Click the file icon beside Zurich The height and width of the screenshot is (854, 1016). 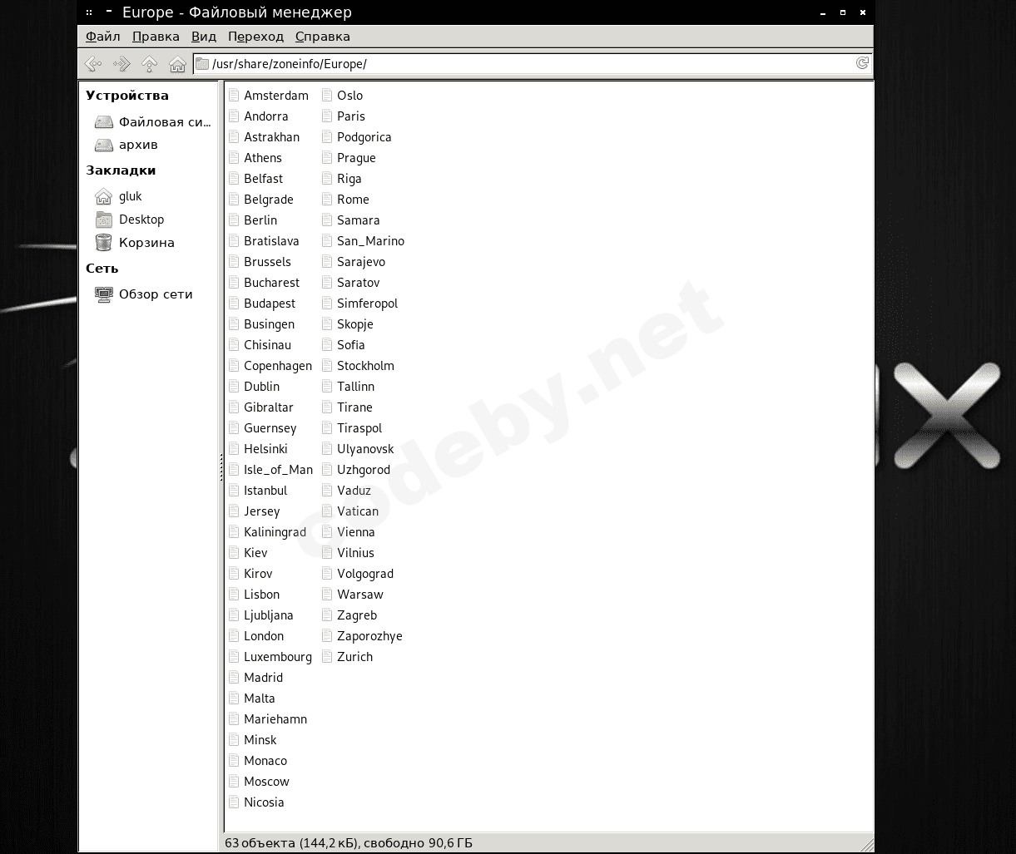(x=327, y=657)
